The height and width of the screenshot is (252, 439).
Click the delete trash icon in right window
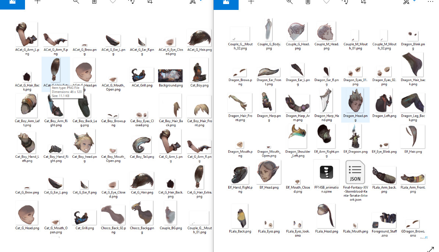(x=308, y=2)
